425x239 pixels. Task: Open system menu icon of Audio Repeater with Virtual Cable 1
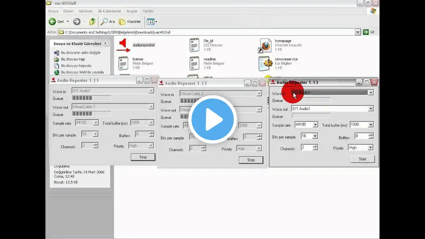coord(53,80)
